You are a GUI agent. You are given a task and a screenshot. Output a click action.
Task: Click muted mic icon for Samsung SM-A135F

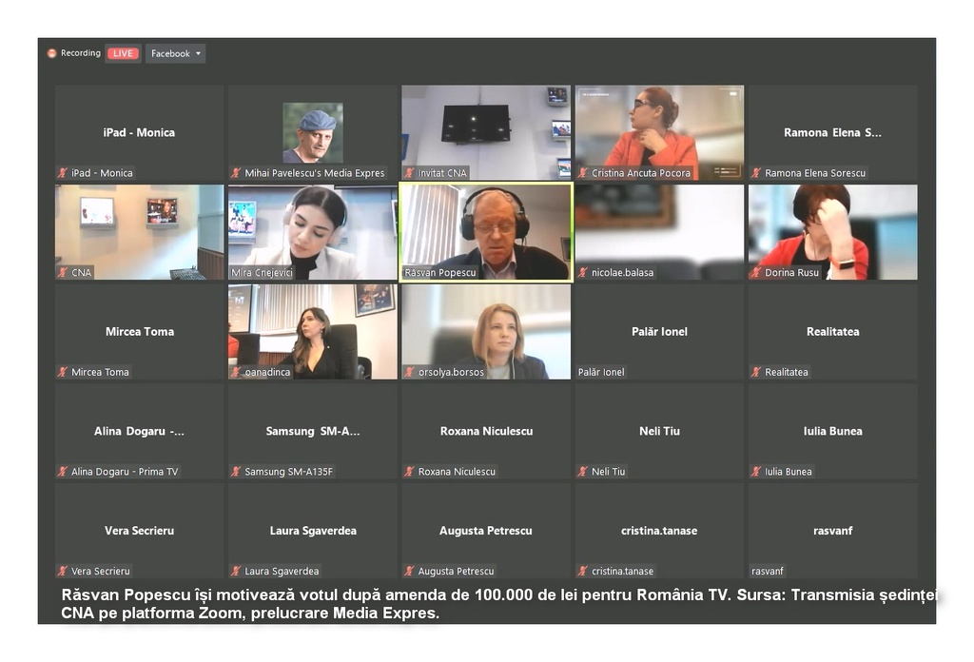tap(236, 472)
